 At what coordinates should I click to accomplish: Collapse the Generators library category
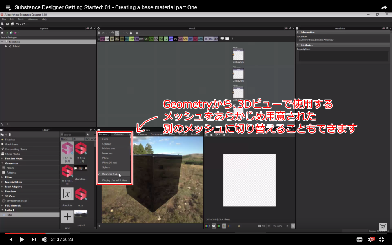pos(2,163)
